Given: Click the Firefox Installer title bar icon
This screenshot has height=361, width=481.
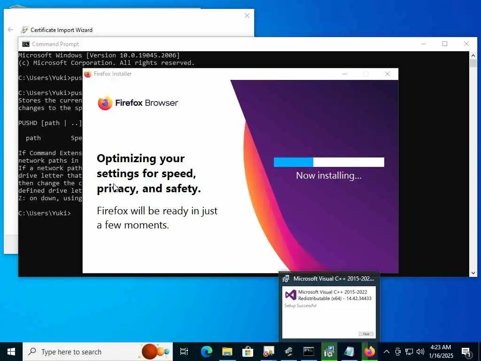Looking at the screenshot, I should pos(88,74).
